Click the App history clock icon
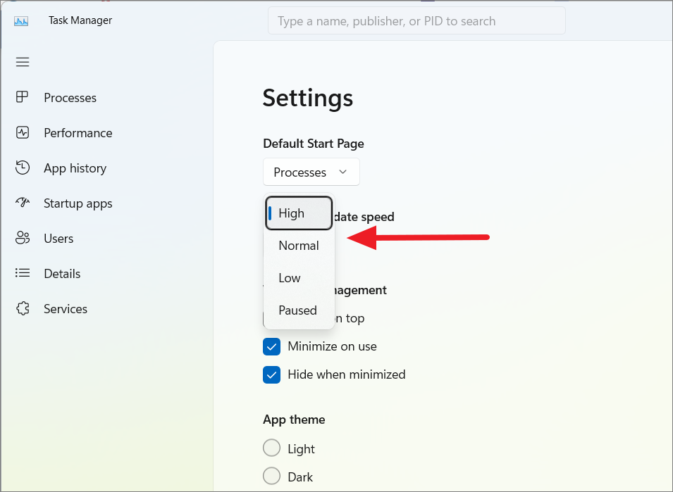 [23, 168]
